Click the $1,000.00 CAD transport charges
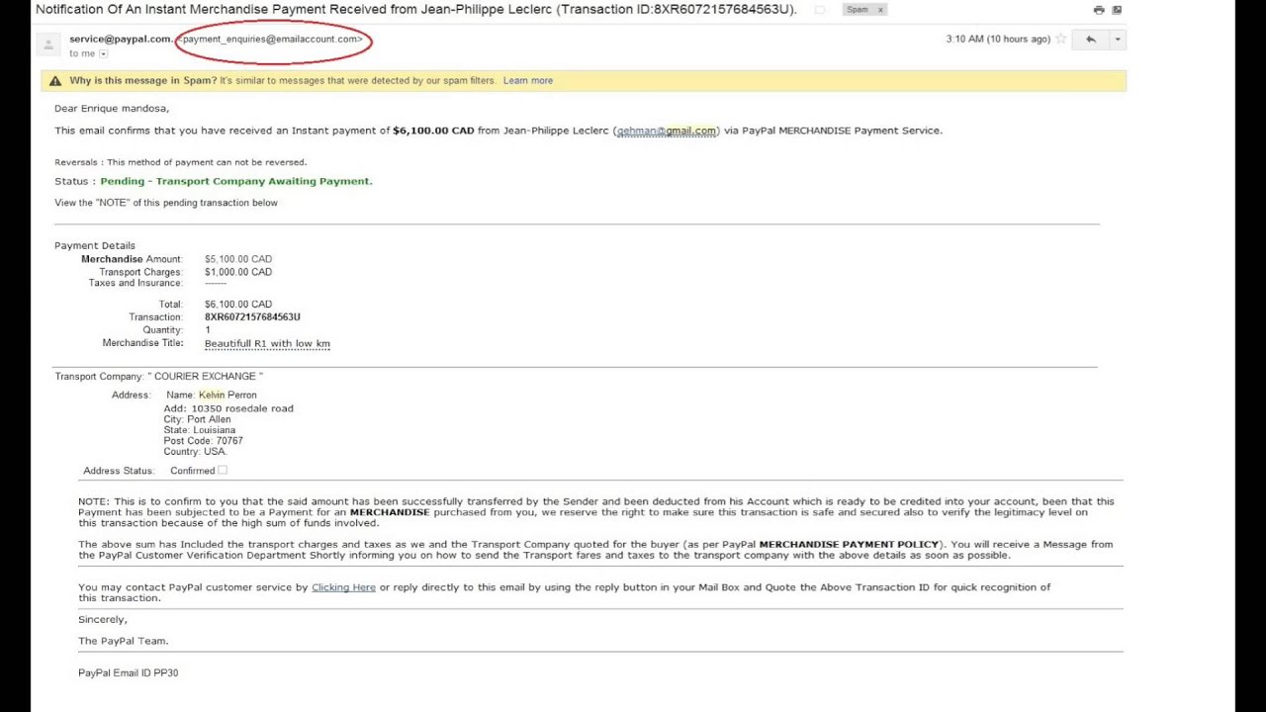Screen dimensions: 1266x712 pos(238,272)
